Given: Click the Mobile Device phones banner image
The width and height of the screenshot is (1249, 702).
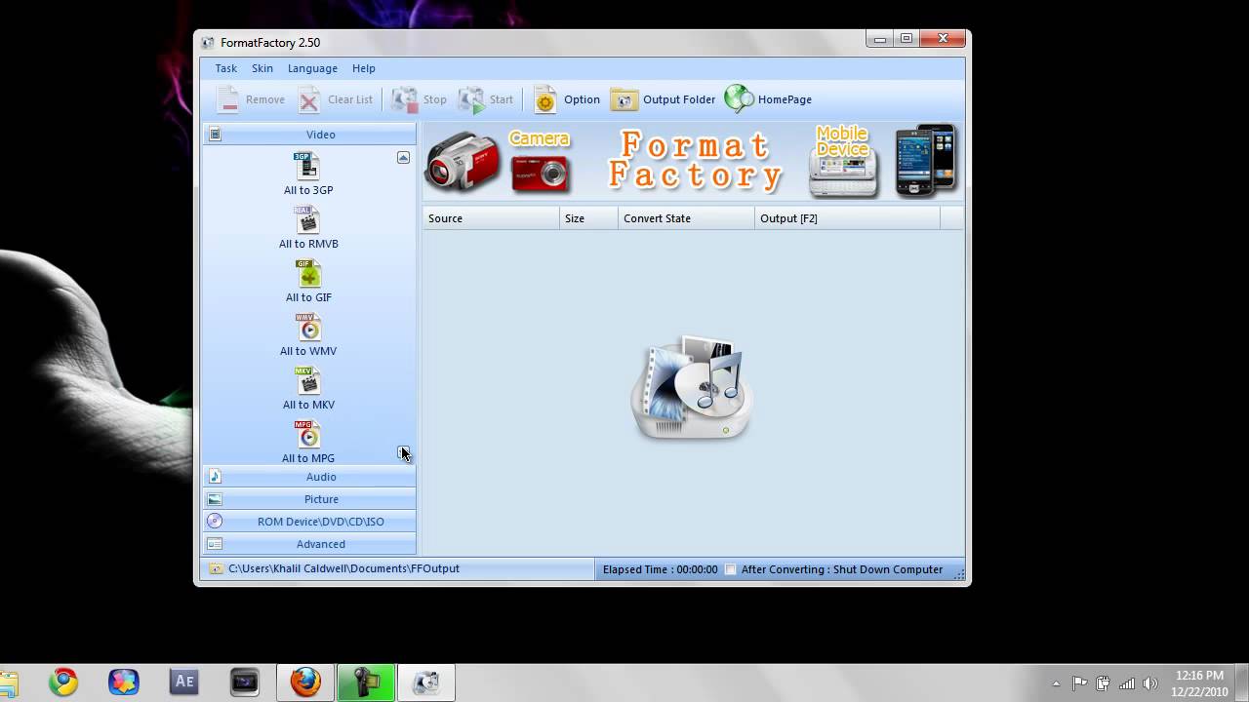Looking at the screenshot, I should [x=925, y=161].
